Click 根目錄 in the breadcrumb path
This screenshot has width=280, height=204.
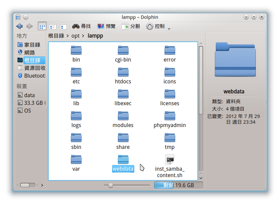click(56, 36)
